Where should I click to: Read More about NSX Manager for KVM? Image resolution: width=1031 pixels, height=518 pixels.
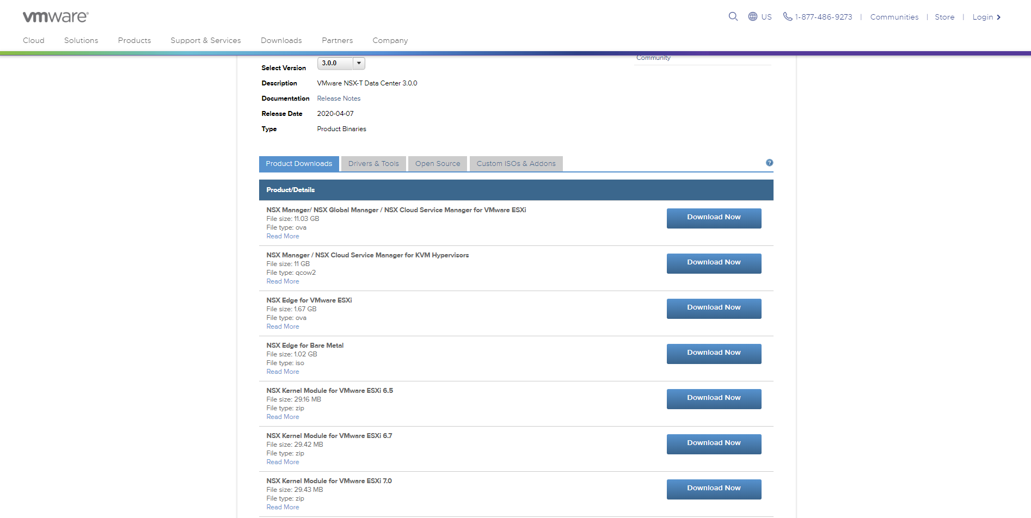[283, 281]
